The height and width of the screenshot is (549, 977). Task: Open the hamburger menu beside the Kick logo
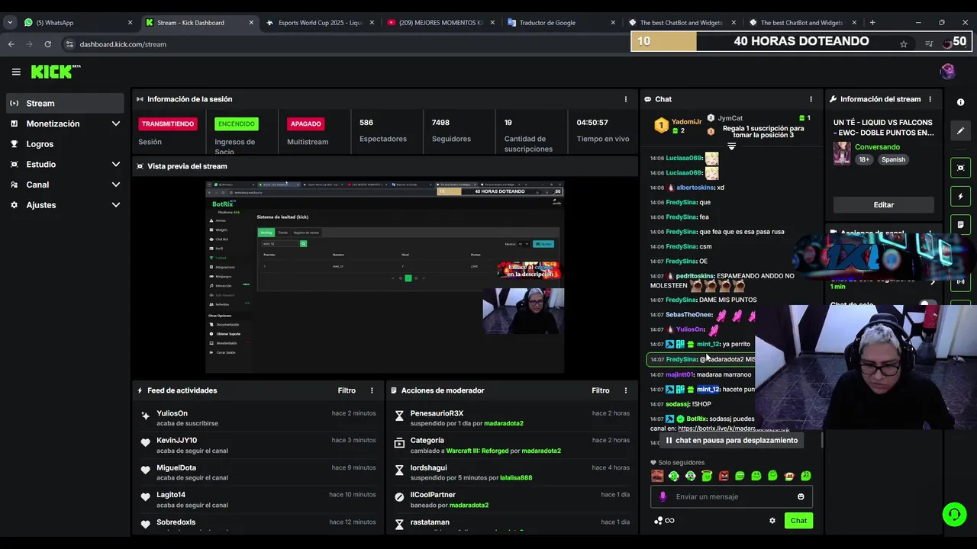coord(16,72)
